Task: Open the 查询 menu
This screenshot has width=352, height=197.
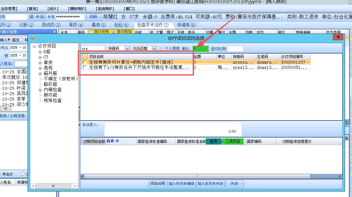Action: click(x=32, y=9)
